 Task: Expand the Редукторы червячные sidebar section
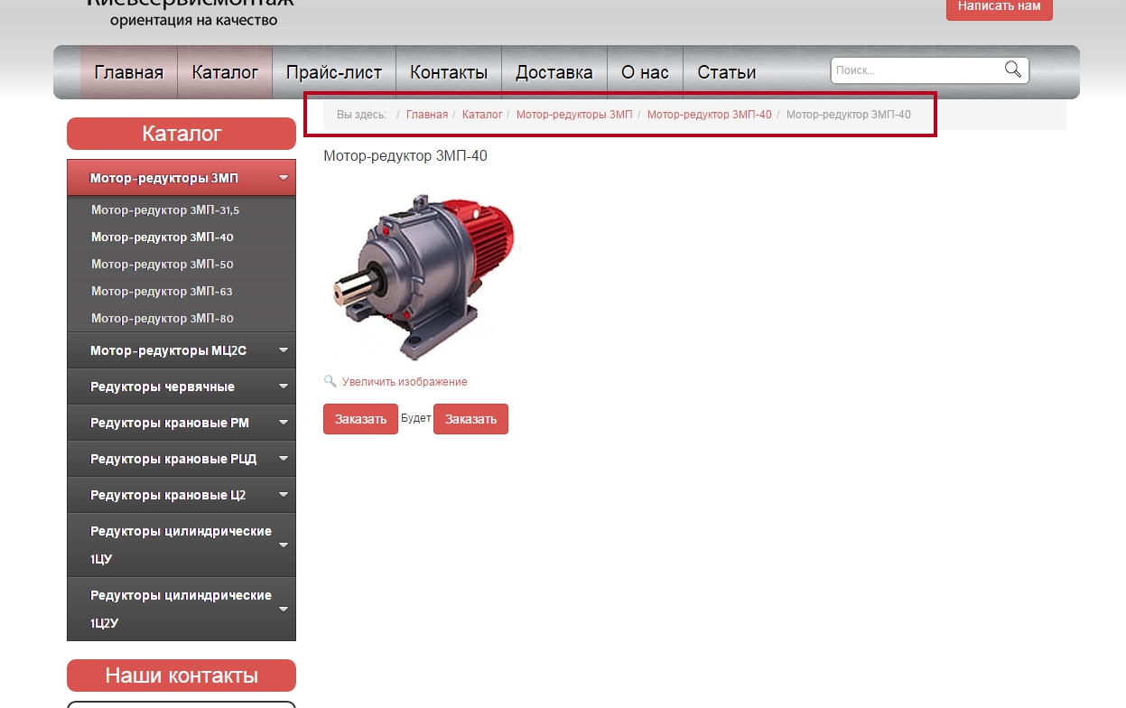pyautogui.click(x=284, y=387)
